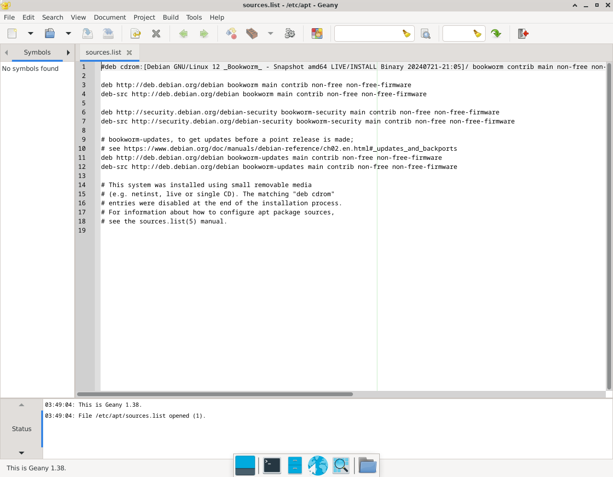Open the Help menu
The width and height of the screenshot is (613, 477).
tap(217, 17)
